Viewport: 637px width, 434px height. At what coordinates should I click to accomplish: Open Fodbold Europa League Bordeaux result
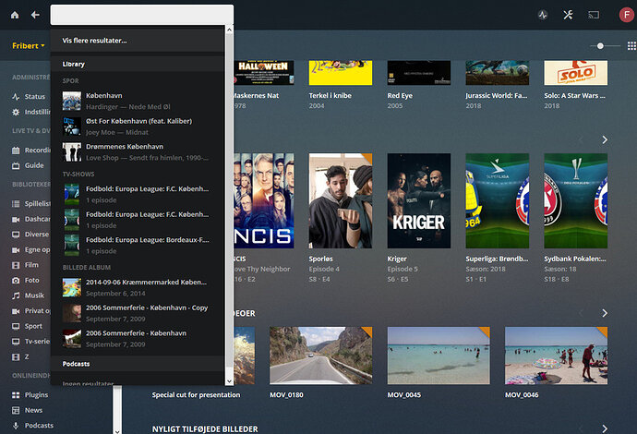point(138,246)
